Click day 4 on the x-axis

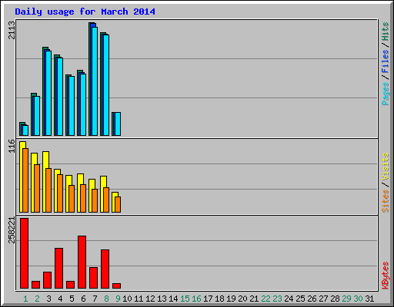pyautogui.click(x=60, y=299)
